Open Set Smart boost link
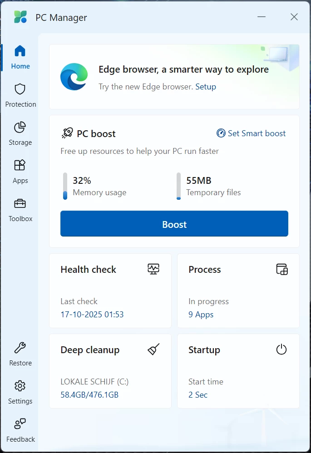Image resolution: width=311 pixels, height=453 pixels. tap(252, 133)
